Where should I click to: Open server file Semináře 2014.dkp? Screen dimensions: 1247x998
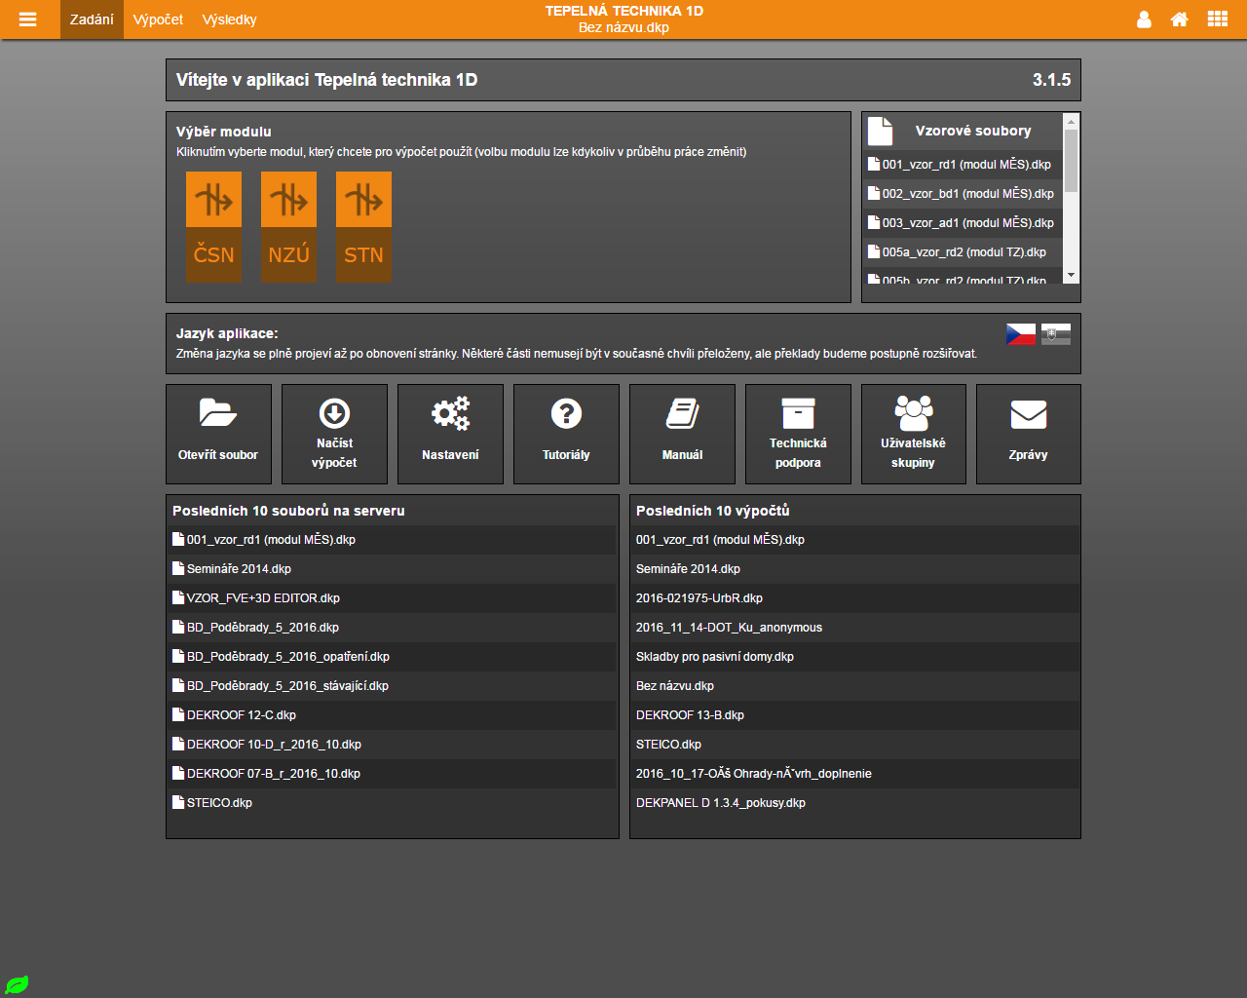(x=393, y=569)
